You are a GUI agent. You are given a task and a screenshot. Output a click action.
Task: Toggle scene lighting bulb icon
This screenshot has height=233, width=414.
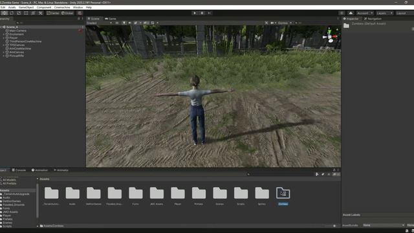coord(124,23)
